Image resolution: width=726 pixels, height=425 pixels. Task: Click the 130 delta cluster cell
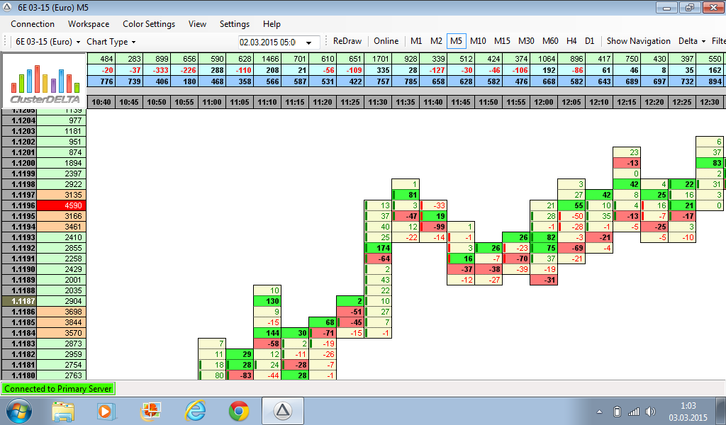tap(267, 301)
